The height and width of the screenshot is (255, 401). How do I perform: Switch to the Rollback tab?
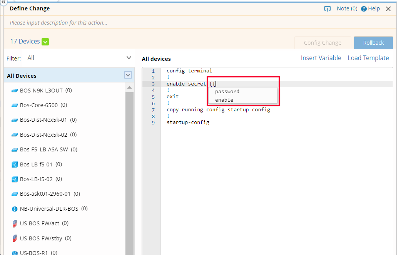[x=373, y=43]
